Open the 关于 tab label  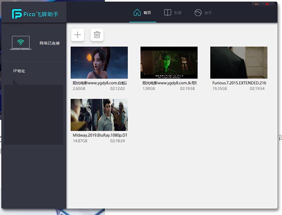pos(208,13)
